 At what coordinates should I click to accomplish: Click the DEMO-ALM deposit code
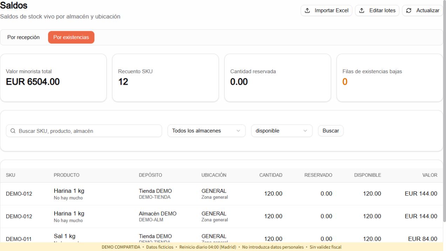[151, 220]
